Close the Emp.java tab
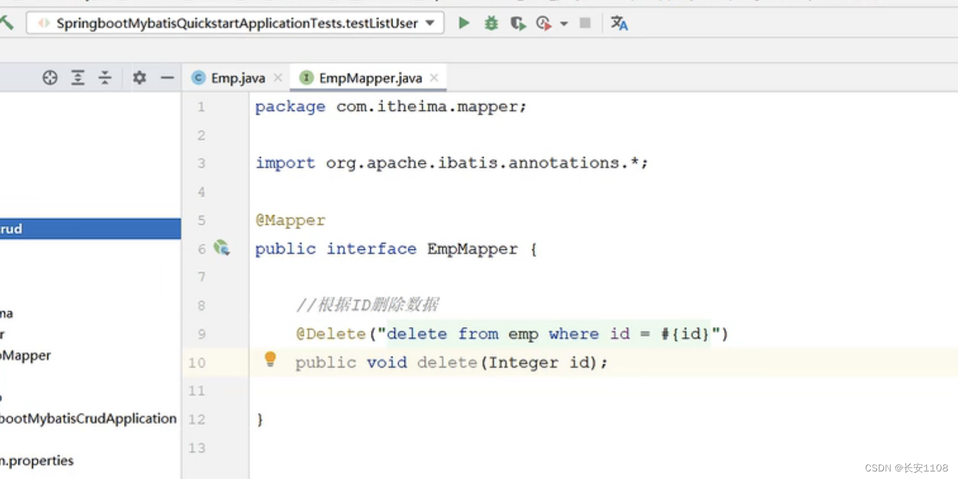This screenshot has height=479, width=958. tap(277, 78)
